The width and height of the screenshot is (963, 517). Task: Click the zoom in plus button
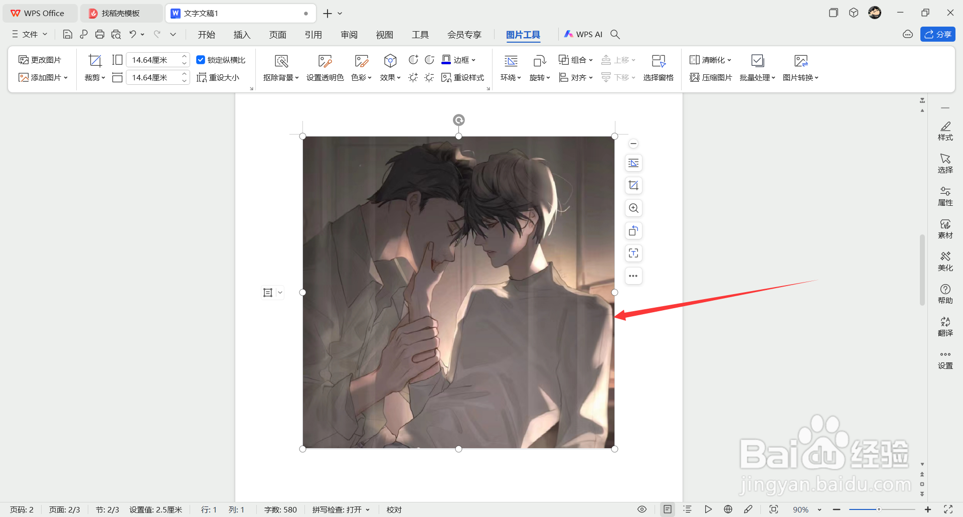click(x=928, y=509)
